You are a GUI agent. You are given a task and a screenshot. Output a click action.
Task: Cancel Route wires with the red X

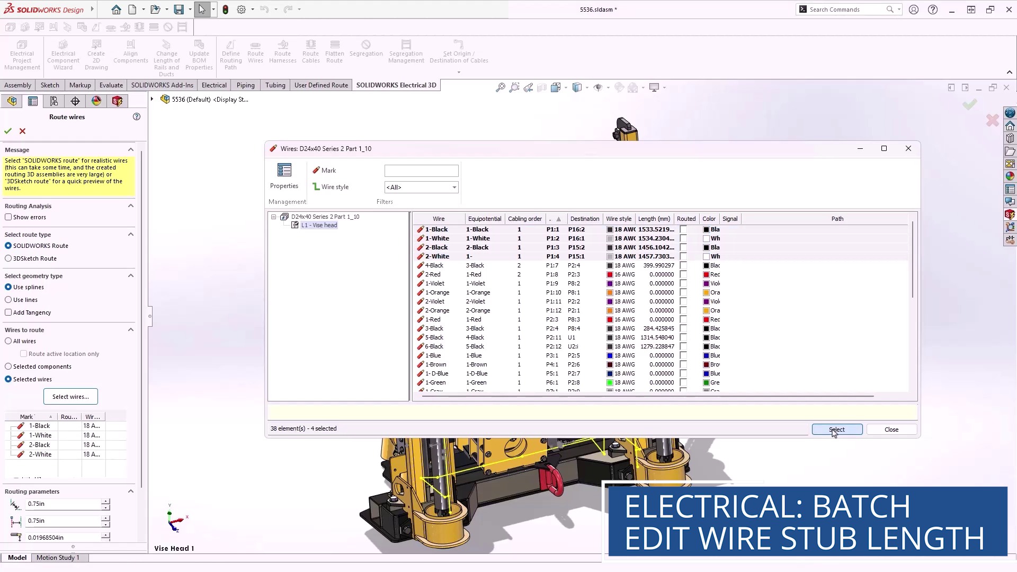[22, 131]
